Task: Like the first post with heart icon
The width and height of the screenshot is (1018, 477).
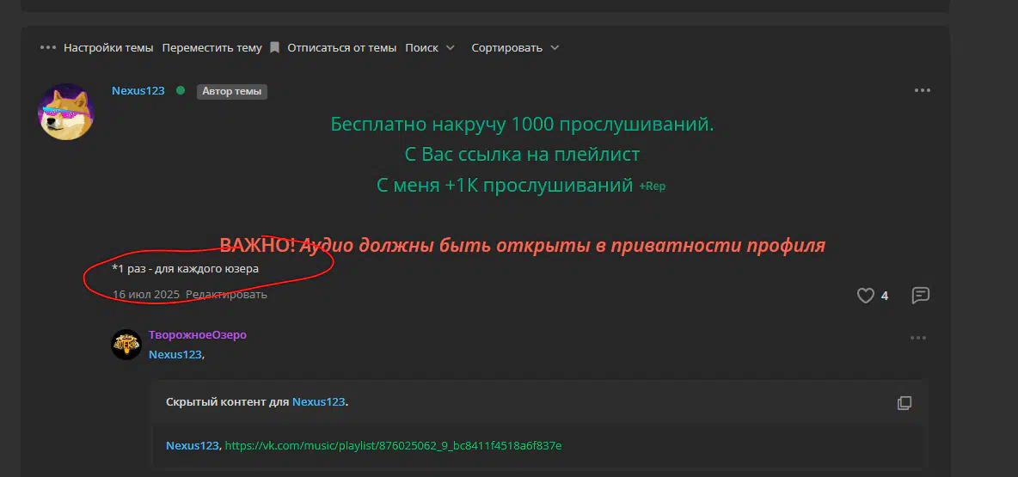Action: [x=866, y=296]
